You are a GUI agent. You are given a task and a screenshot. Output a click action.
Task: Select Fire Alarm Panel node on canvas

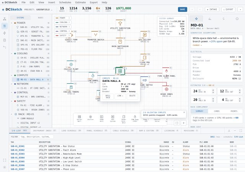167,71
